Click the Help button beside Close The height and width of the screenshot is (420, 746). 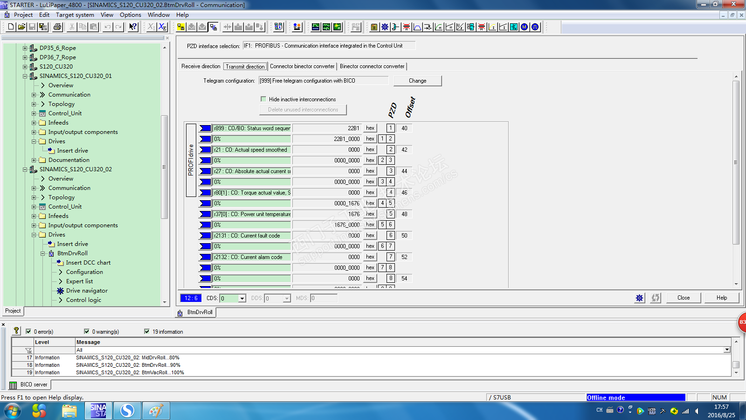click(722, 298)
